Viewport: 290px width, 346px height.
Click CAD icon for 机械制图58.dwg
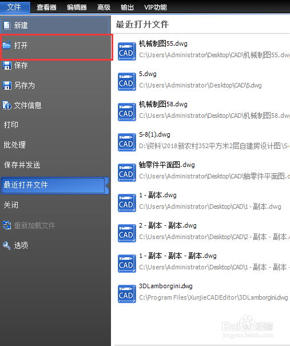point(126,112)
